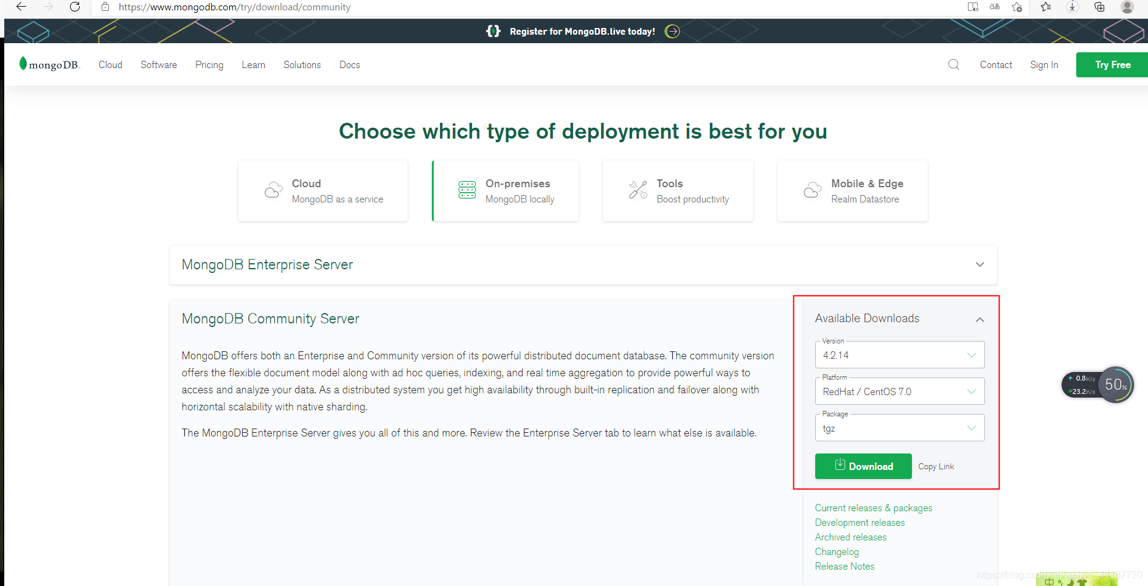Open the Version 4.2.14 dropdown
This screenshot has width=1148, height=586.
(x=900, y=355)
